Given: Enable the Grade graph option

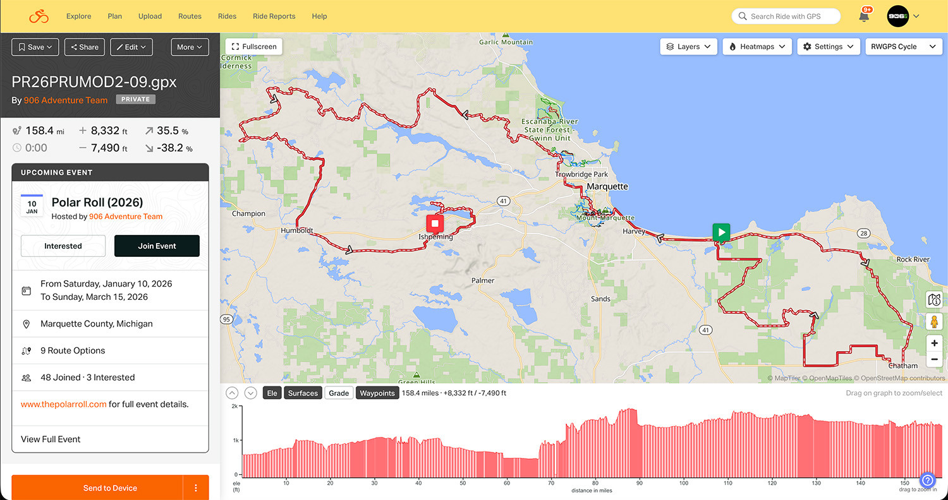Looking at the screenshot, I should 339,393.
